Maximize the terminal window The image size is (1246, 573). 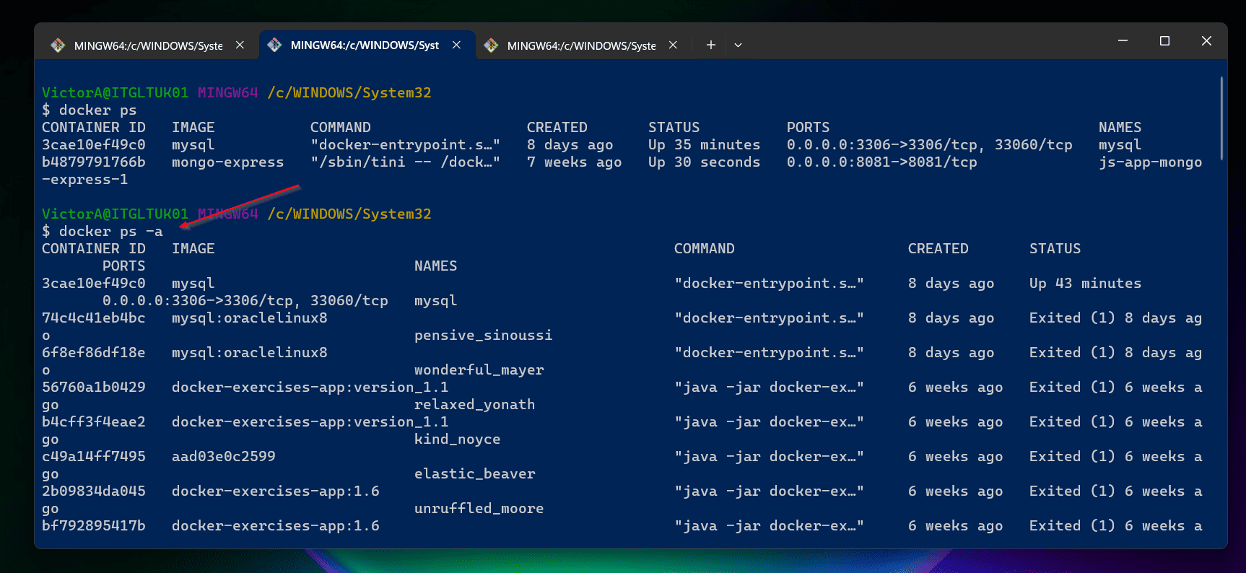[x=1164, y=41]
